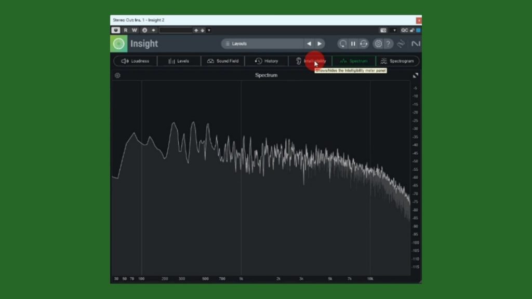This screenshot has width=532, height=299.
Task: Show the Spectrogram panel
Action: pyautogui.click(x=397, y=61)
